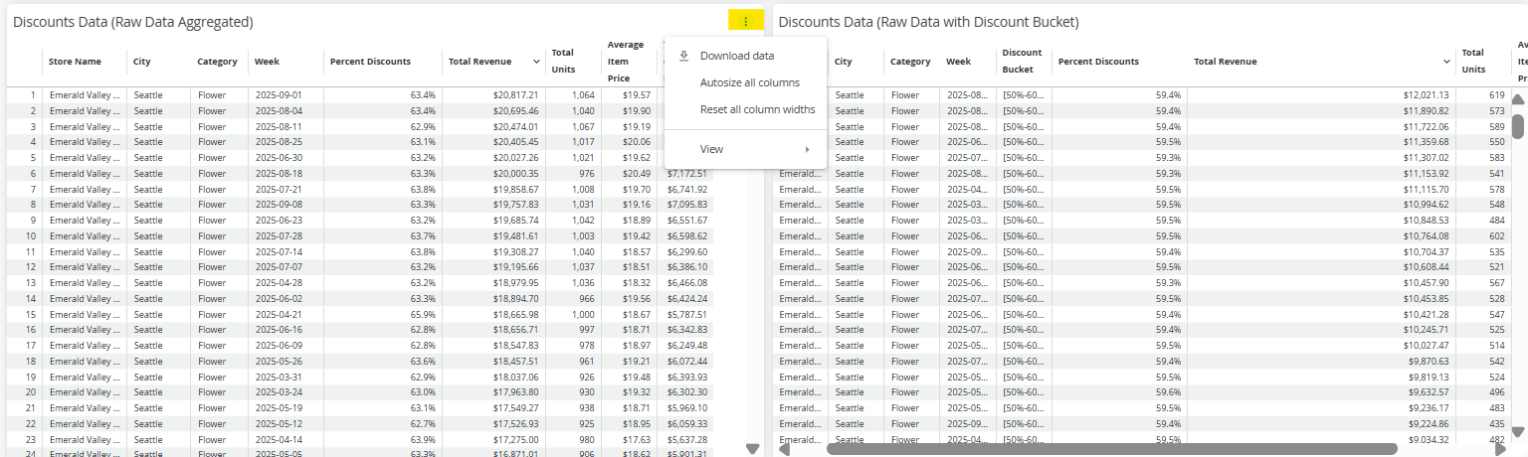Select Reset all column widths
Screen dimensions: 1528x457
(x=745, y=109)
